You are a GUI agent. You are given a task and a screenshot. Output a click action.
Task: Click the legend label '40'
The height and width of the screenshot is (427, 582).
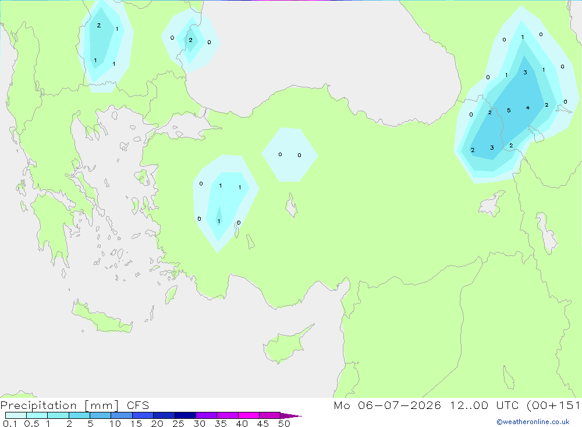click(242, 424)
